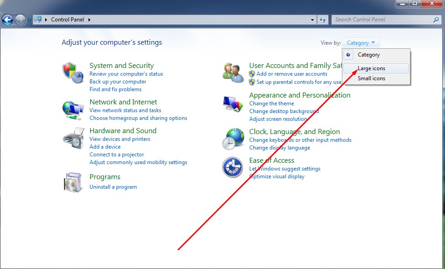Viewport: 445px width, 269px height.
Task: Click Add a device
Action: coord(105,147)
